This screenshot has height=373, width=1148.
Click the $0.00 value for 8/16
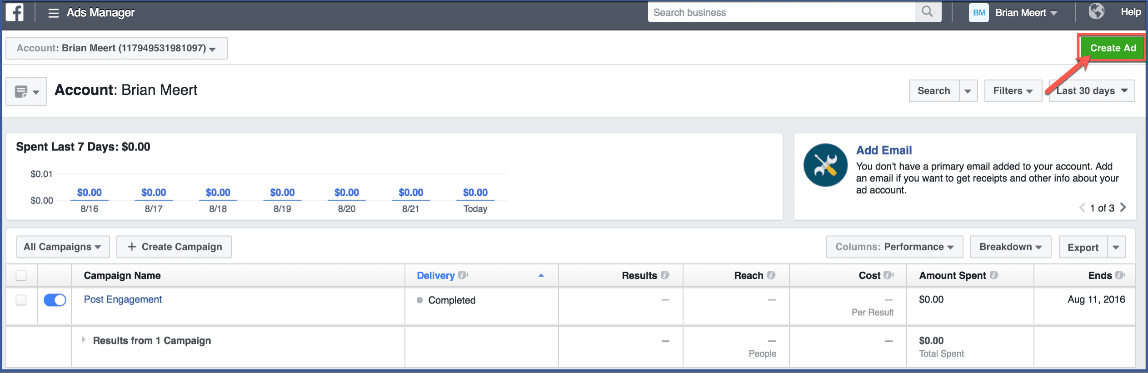tap(90, 193)
